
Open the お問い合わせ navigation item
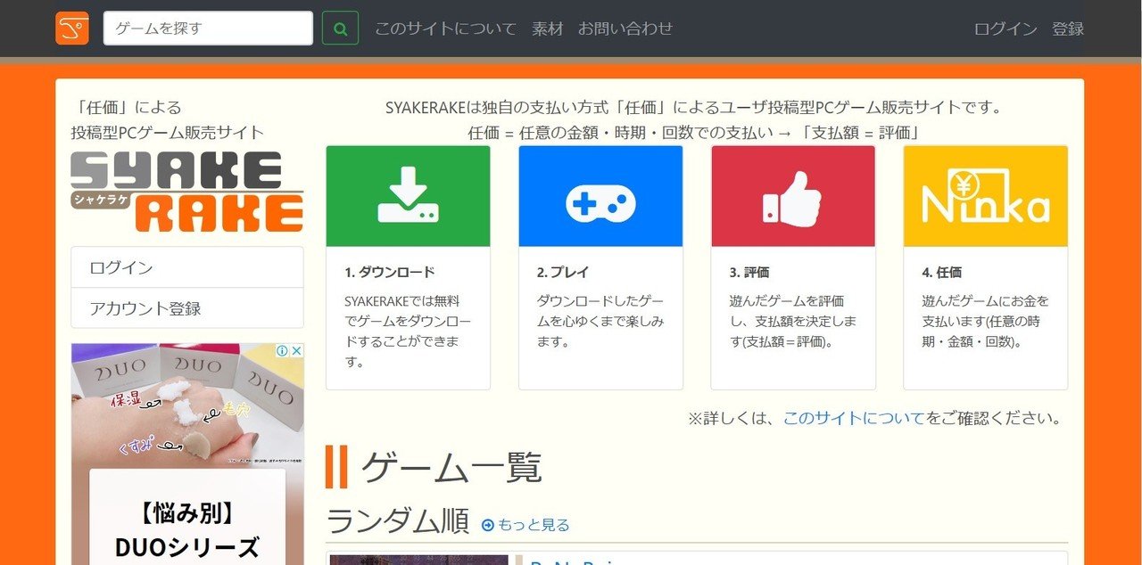[625, 29]
